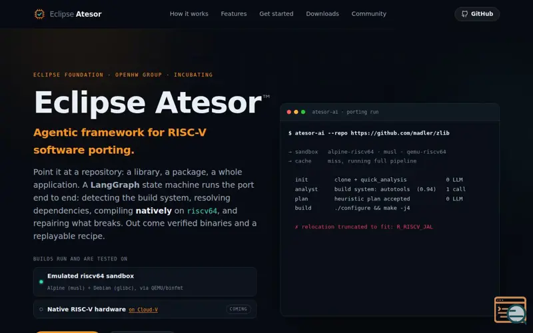The height and width of the screenshot is (333, 533).
Task: Click the 'heuristic plan accepted' line
Action: (372, 198)
